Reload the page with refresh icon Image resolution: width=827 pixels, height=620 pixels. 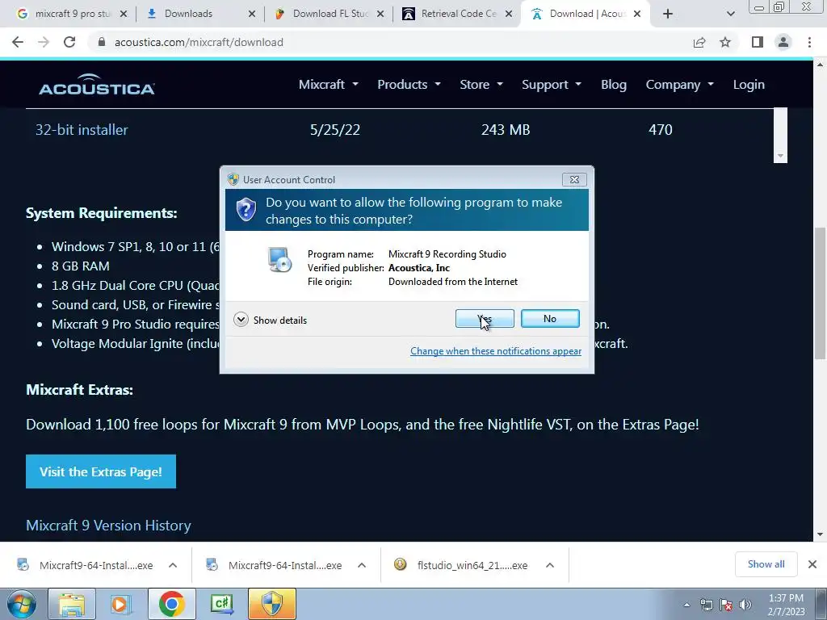click(x=69, y=42)
